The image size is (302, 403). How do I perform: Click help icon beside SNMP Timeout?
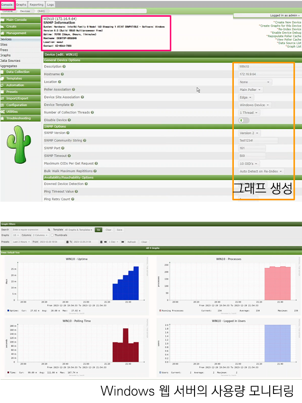click(69, 156)
